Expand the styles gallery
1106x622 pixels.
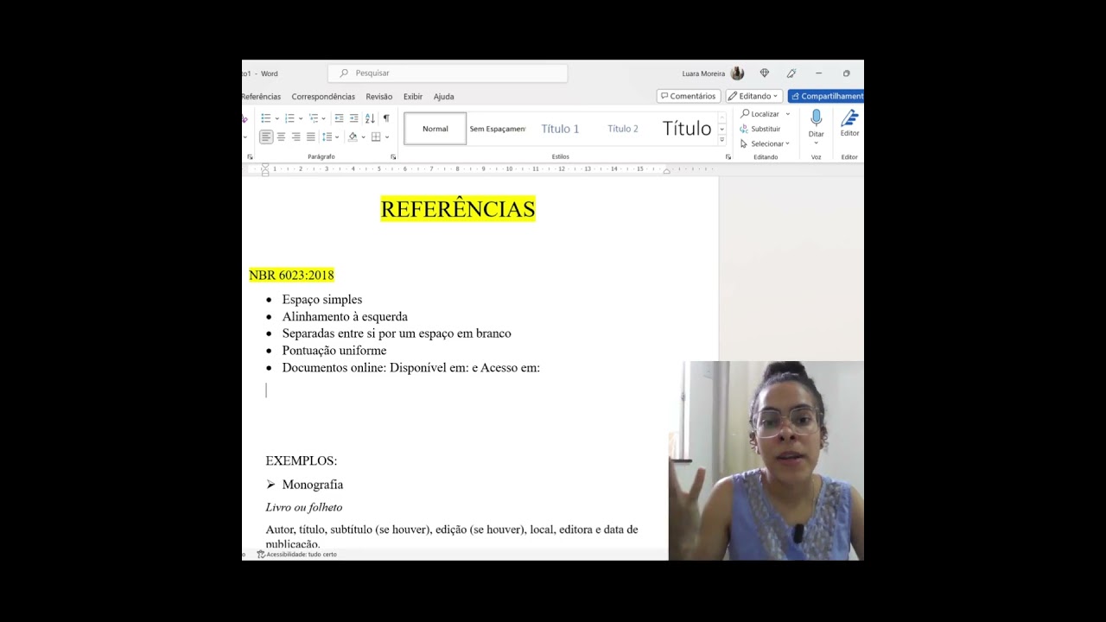pyautogui.click(x=722, y=142)
